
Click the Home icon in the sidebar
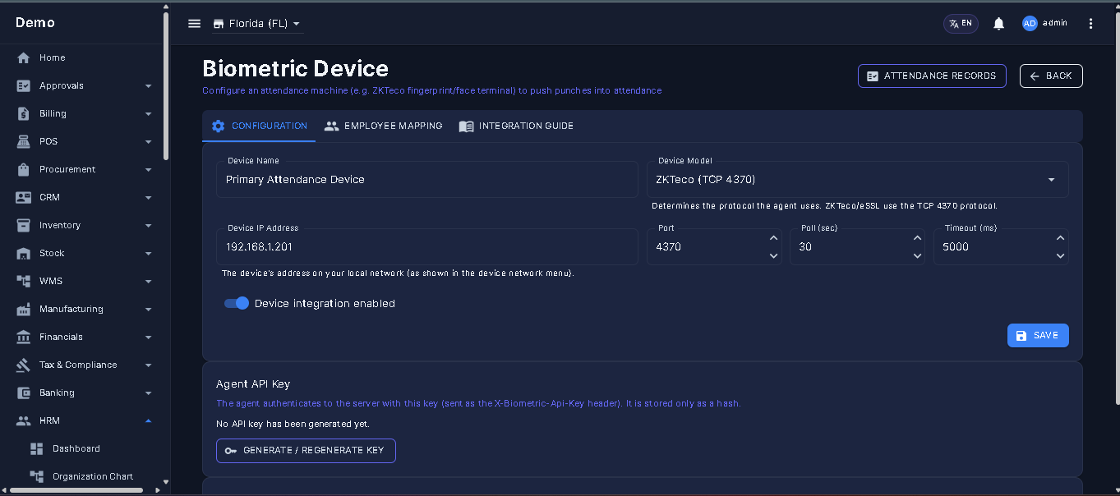24,57
